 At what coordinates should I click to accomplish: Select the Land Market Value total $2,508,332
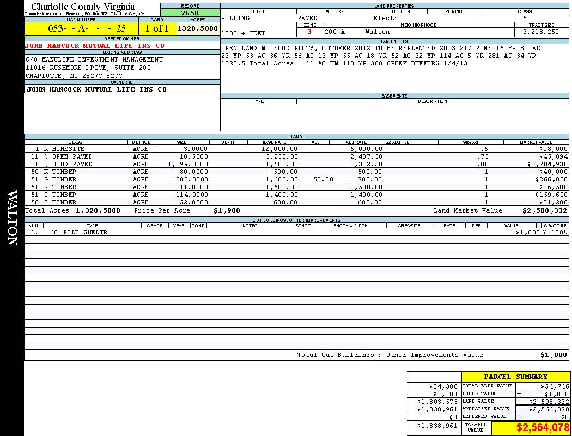pyautogui.click(x=544, y=210)
